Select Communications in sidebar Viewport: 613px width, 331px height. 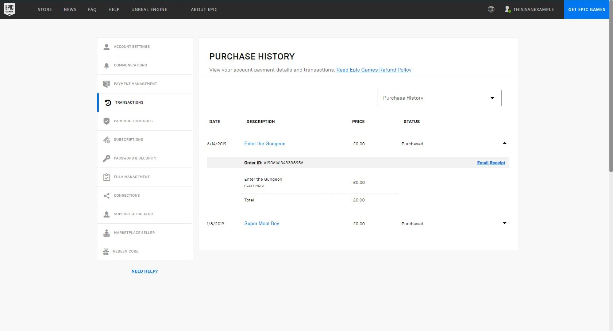point(144,65)
